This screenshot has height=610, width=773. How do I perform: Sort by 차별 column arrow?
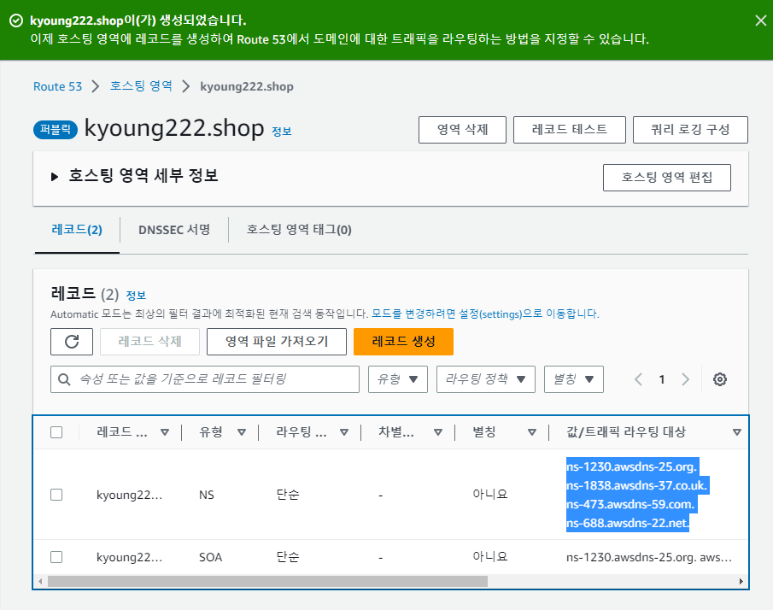coord(438,432)
